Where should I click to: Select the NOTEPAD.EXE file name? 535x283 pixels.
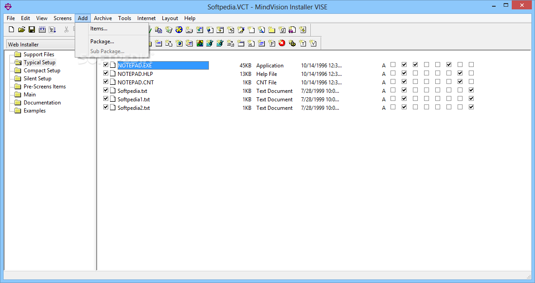coord(135,65)
